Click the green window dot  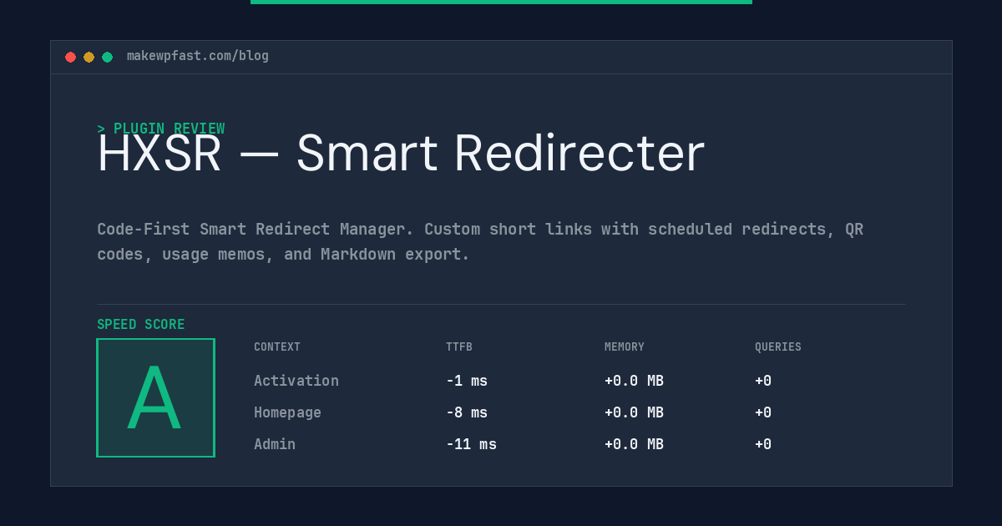point(107,57)
